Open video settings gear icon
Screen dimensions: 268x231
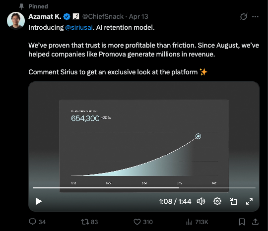(x=217, y=201)
